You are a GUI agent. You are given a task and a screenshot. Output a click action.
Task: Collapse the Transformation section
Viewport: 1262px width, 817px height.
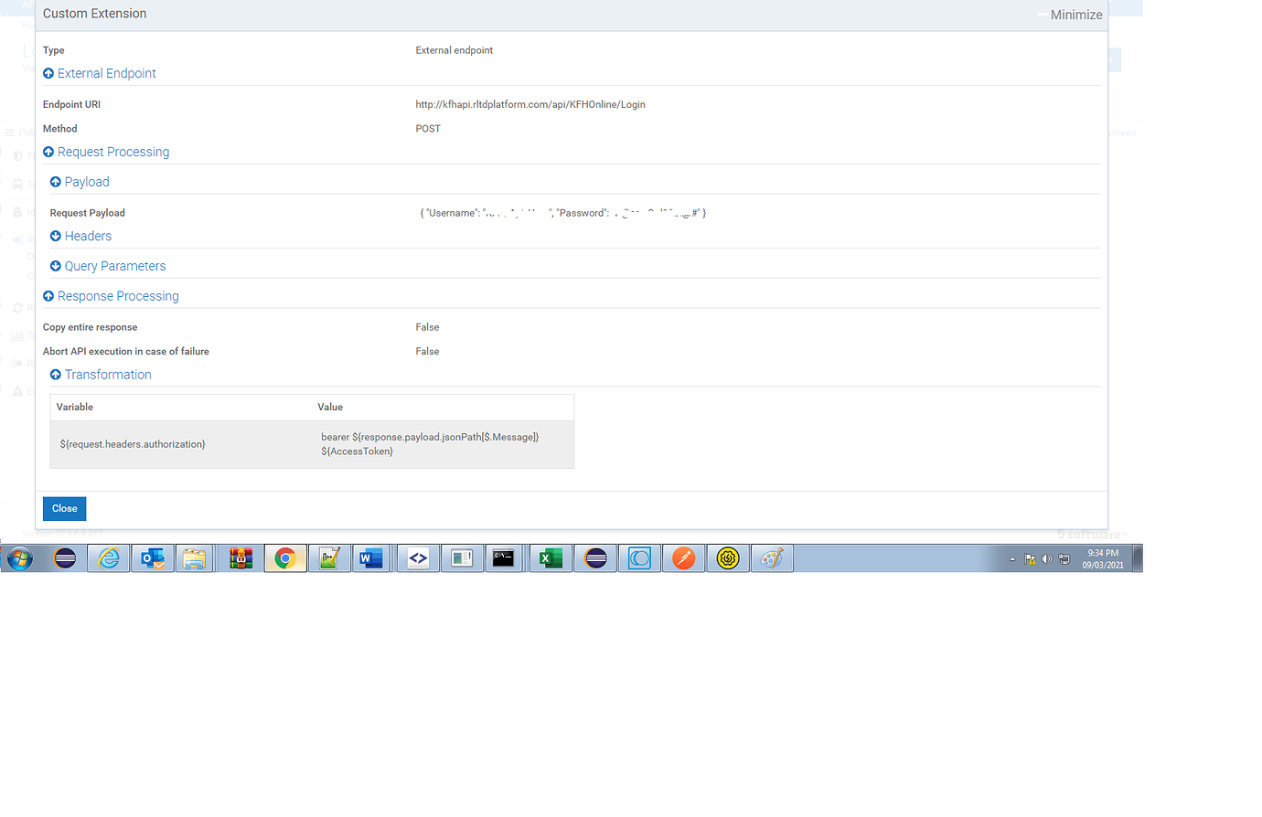(101, 375)
